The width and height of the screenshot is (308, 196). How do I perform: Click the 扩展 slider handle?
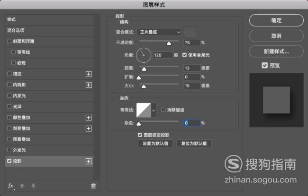(139, 78)
